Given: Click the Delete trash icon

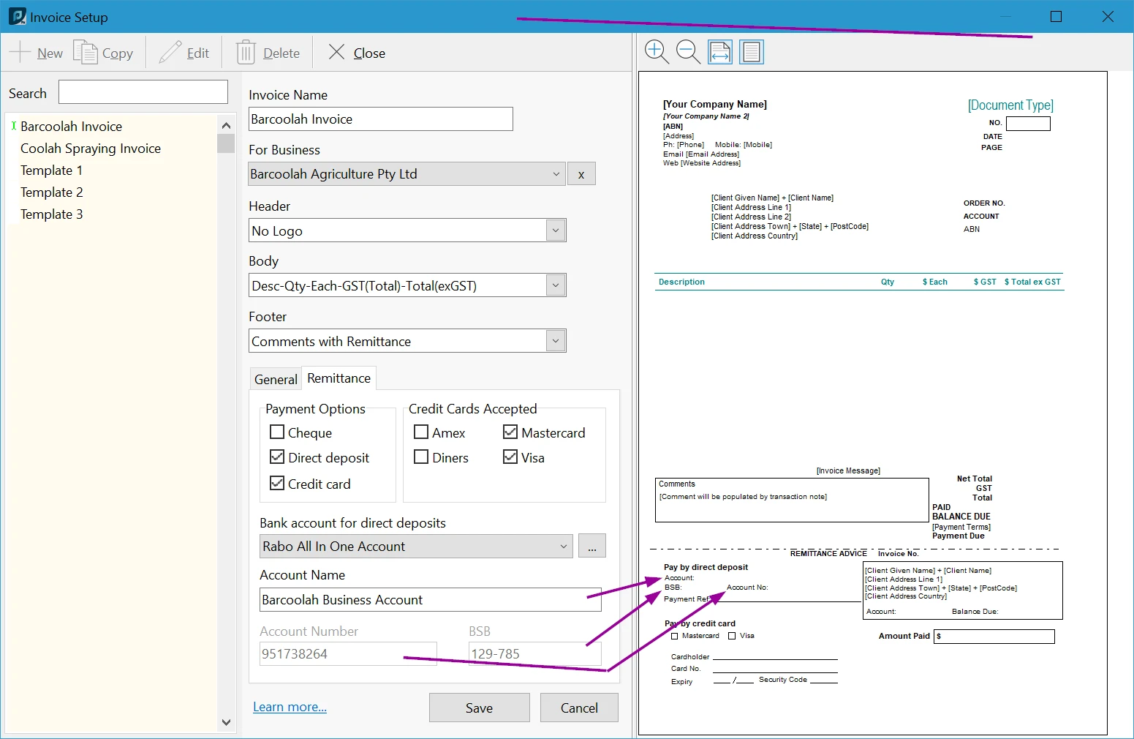Looking at the screenshot, I should [246, 53].
